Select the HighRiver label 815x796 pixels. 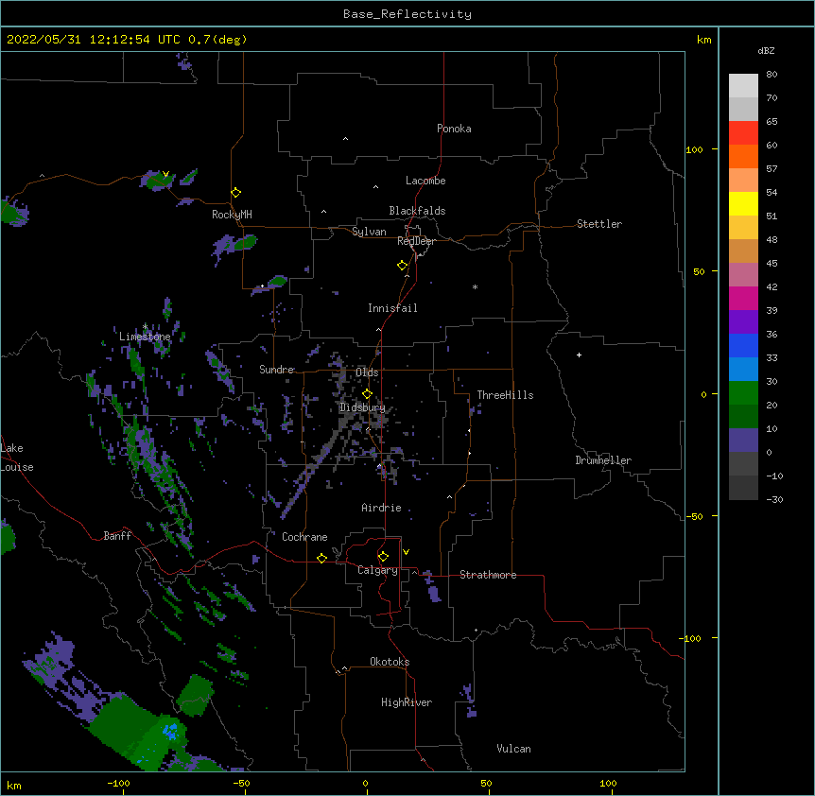click(x=407, y=702)
